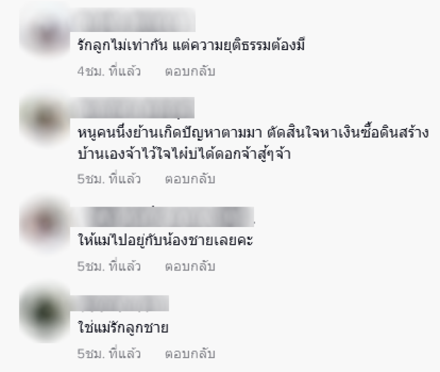
Task: Click blurred username above ให้แม่ไปอยู่กับน้องชายเลยคะ
Action: pos(166,217)
